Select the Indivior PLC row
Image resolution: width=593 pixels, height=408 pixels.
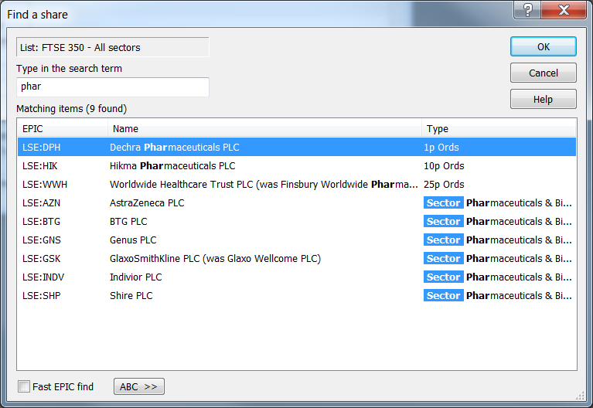tap(297, 277)
